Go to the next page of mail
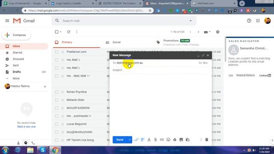 198,32
